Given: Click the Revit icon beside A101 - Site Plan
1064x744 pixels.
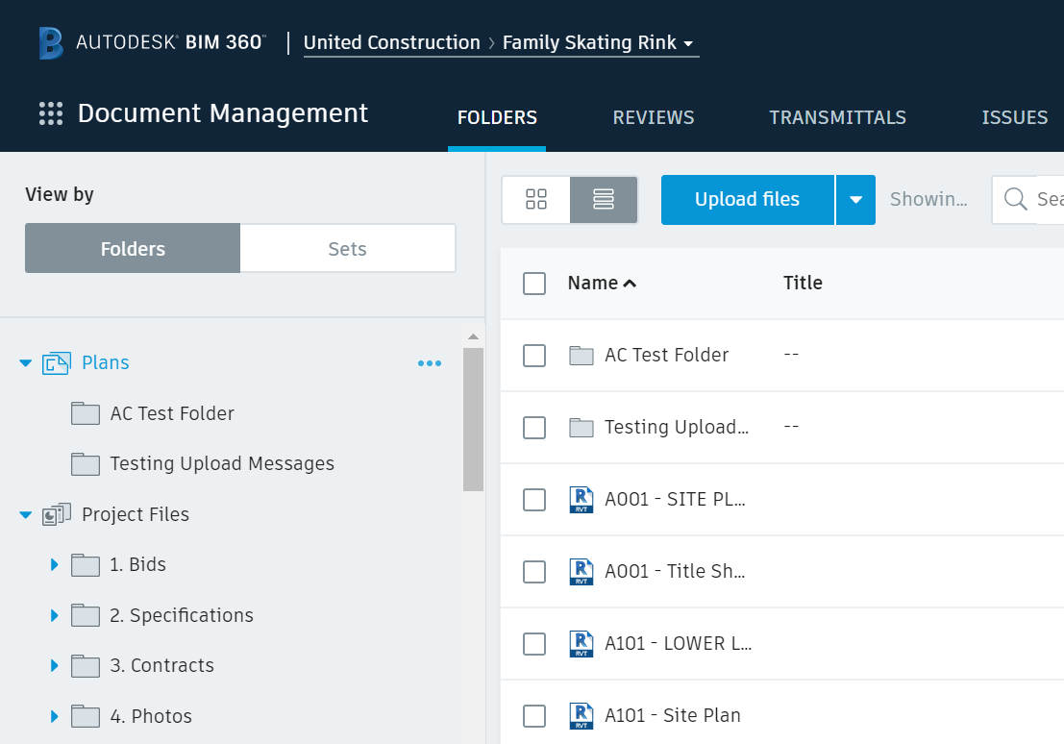Looking at the screenshot, I should coord(581,715).
